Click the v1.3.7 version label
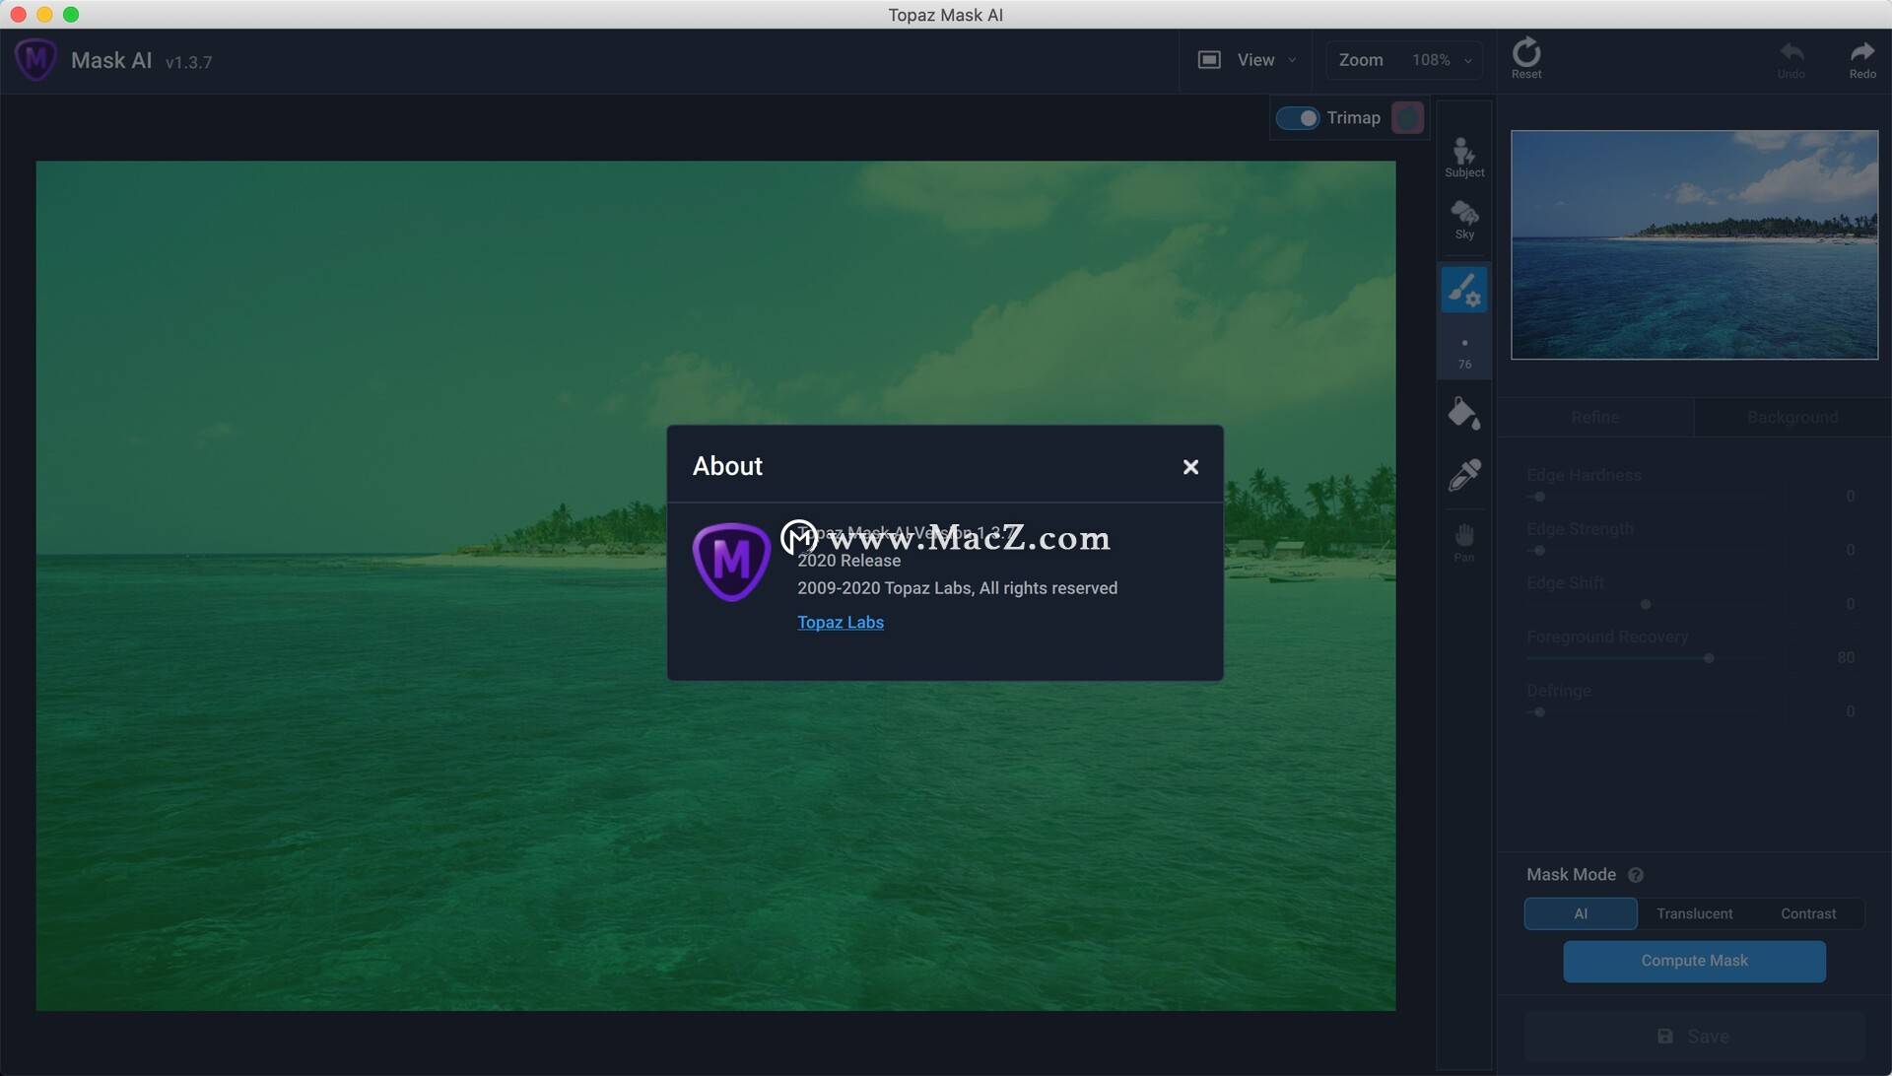This screenshot has width=1892, height=1076. (188, 62)
